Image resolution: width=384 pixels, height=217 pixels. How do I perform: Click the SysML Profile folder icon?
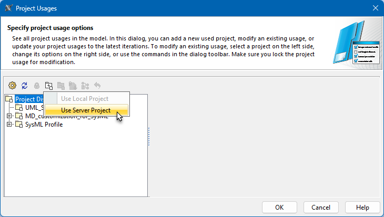[19, 125]
